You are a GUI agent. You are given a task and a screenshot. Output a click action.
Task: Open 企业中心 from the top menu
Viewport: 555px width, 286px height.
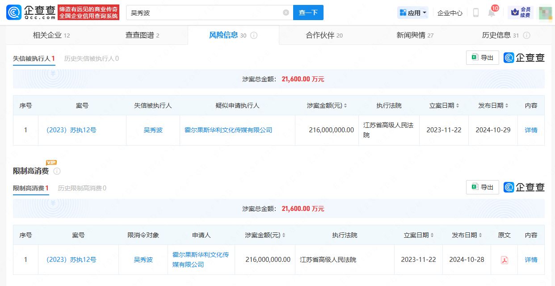[450, 13]
